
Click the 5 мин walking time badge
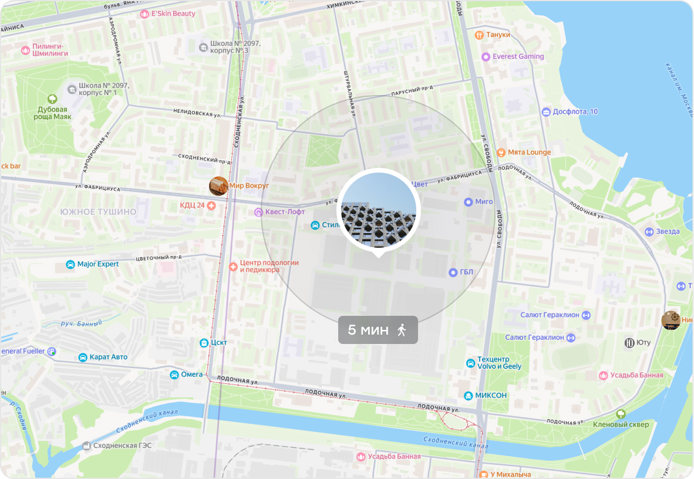[378, 330]
